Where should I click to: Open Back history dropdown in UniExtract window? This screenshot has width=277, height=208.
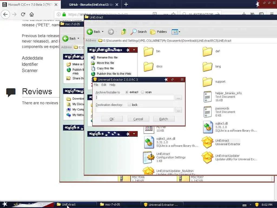(x=103, y=32)
